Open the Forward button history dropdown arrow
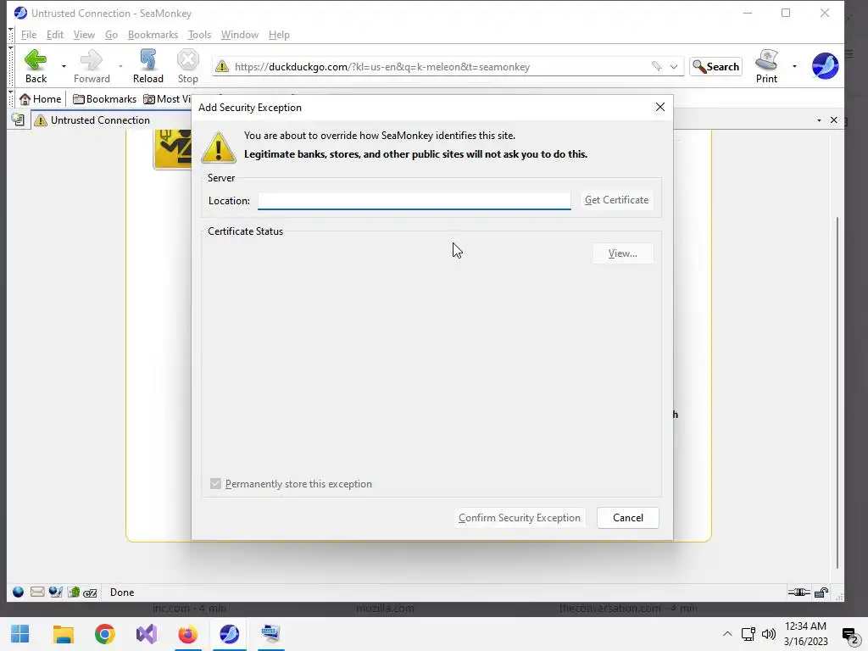This screenshot has height=651, width=868. click(x=120, y=66)
